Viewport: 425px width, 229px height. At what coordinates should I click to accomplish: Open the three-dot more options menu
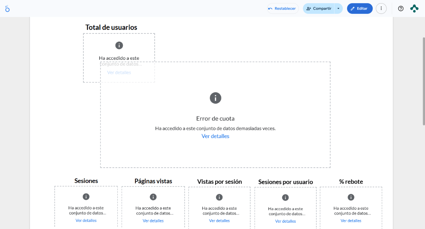click(381, 9)
